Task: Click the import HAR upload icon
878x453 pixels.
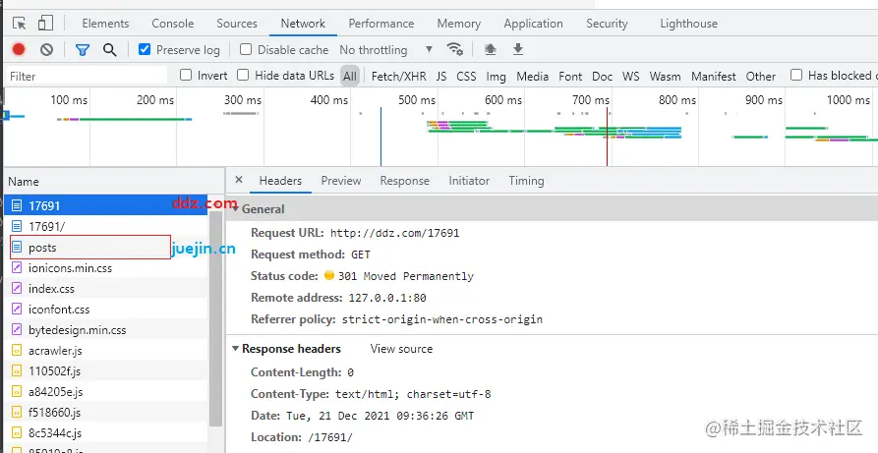Action: tap(491, 49)
